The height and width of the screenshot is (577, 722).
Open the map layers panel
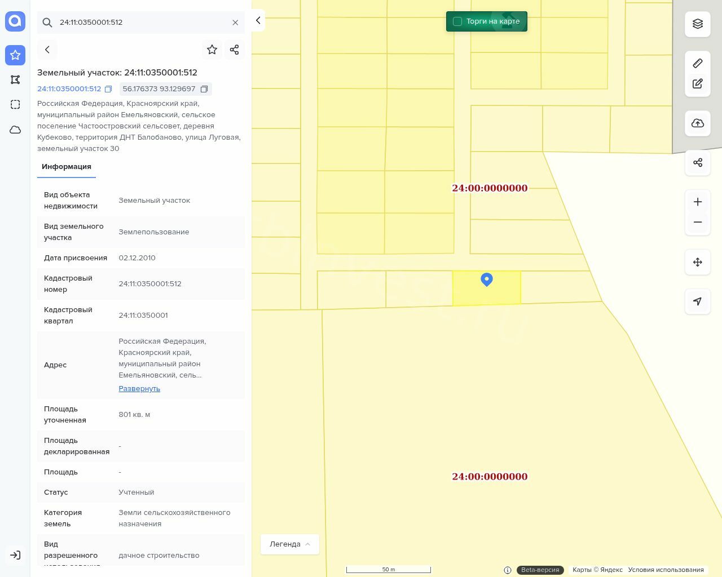(697, 24)
